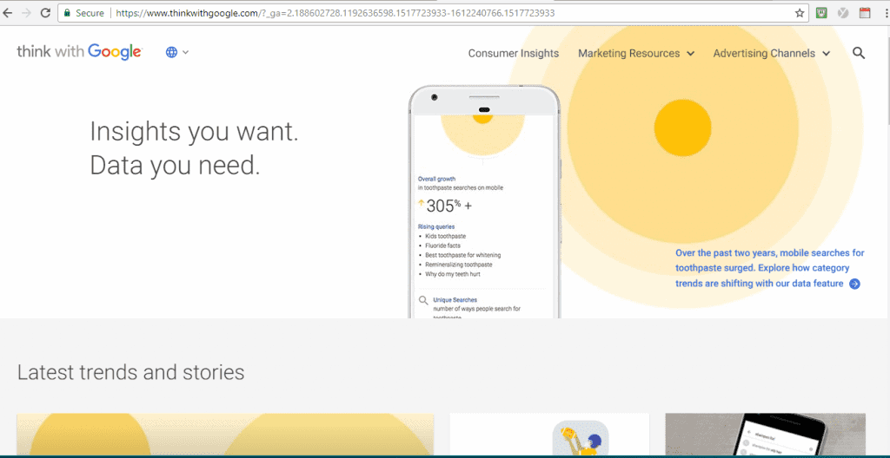Click the browser forward arrow

click(x=26, y=12)
